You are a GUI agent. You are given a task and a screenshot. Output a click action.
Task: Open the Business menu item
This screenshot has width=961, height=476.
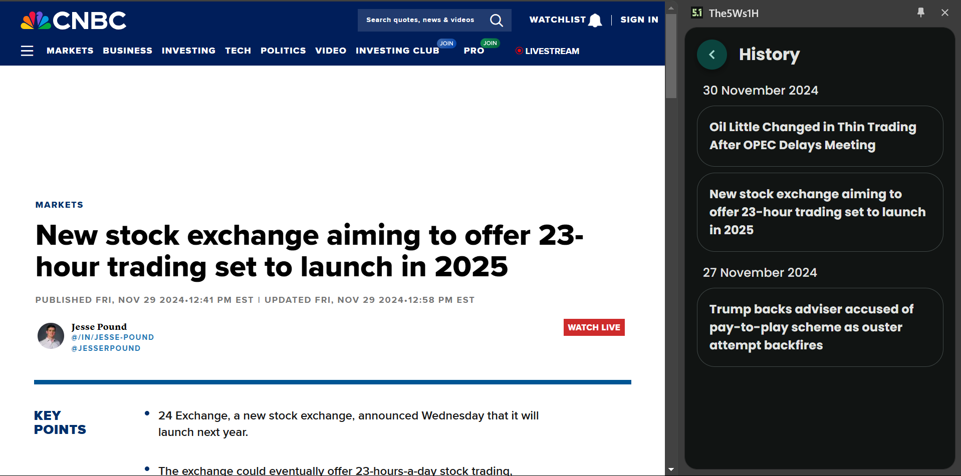coord(128,51)
